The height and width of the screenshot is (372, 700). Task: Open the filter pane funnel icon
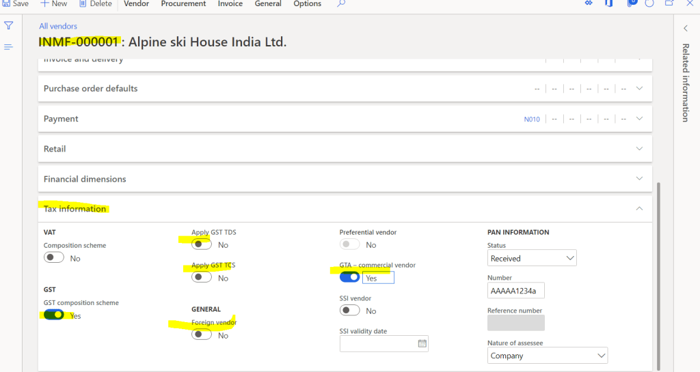coord(9,26)
